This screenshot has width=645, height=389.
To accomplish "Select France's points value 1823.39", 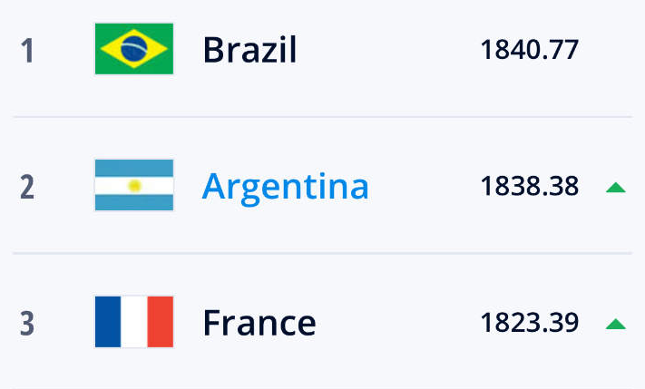I will click(530, 323).
